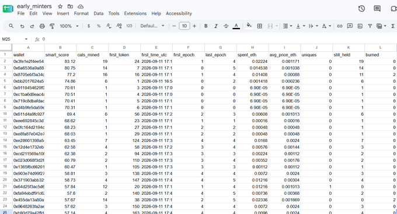This screenshot has height=214, width=397.
Task: Open the File menu
Action: click(21, 13)
